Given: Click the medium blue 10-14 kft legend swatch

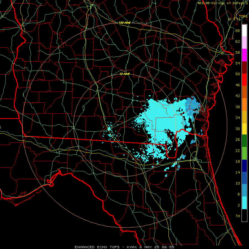Looking at the screenshot, I should tap(244, 178).
